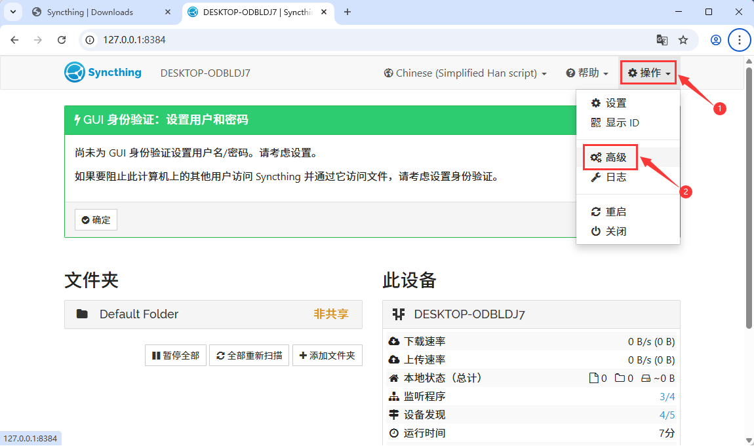
Task: Expand the 操作 actions dropdown
Action: (648, 73)
